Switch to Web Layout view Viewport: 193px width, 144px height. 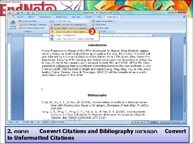[142, 122]
